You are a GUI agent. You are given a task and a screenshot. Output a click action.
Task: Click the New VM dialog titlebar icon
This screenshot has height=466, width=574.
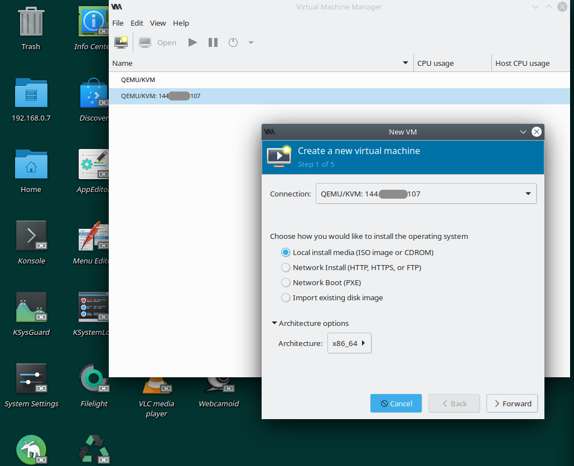coord(270,132)
